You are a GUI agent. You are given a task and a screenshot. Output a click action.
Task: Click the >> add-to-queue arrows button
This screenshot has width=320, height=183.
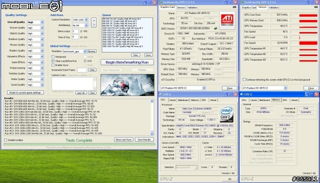pyautogui.click(x=93, y=22)
